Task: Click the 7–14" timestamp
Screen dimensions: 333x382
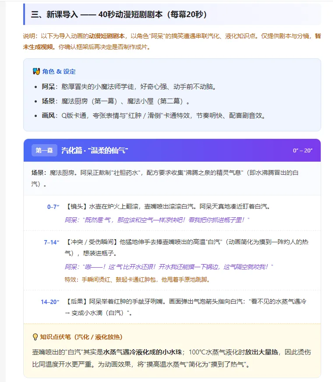Action: coord(52,242)
